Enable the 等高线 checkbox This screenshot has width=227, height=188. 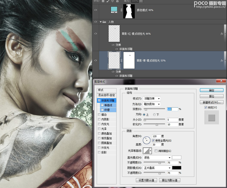click(102, 105)
